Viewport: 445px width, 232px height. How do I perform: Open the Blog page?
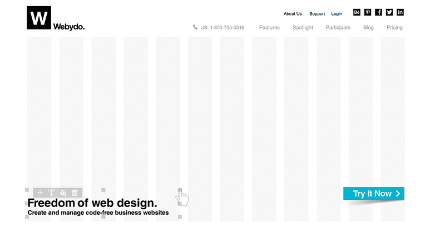pos(368,28)
